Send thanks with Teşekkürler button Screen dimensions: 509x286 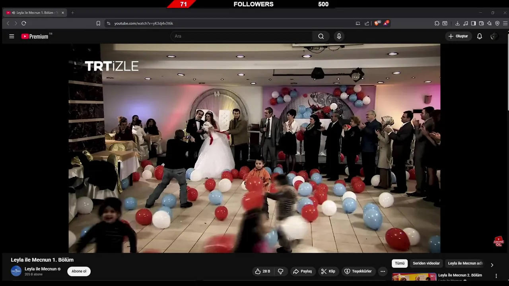pyautogui.click(x=358, y=271)
